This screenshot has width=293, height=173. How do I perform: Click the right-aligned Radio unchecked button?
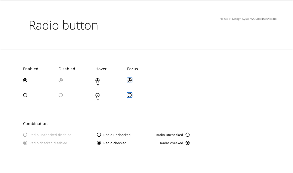coord(188,135)
